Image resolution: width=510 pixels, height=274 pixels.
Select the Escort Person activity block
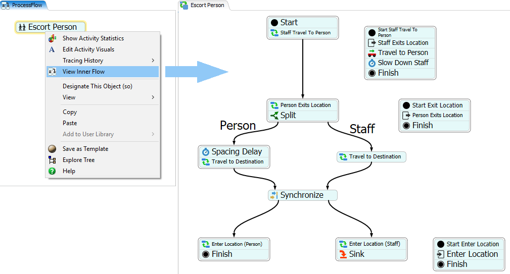tap(51, 27)
